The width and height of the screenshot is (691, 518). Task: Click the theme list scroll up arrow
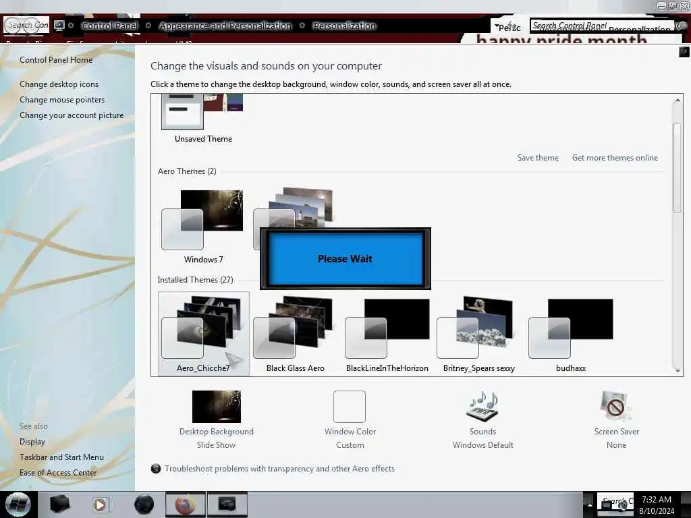(678, 100)
